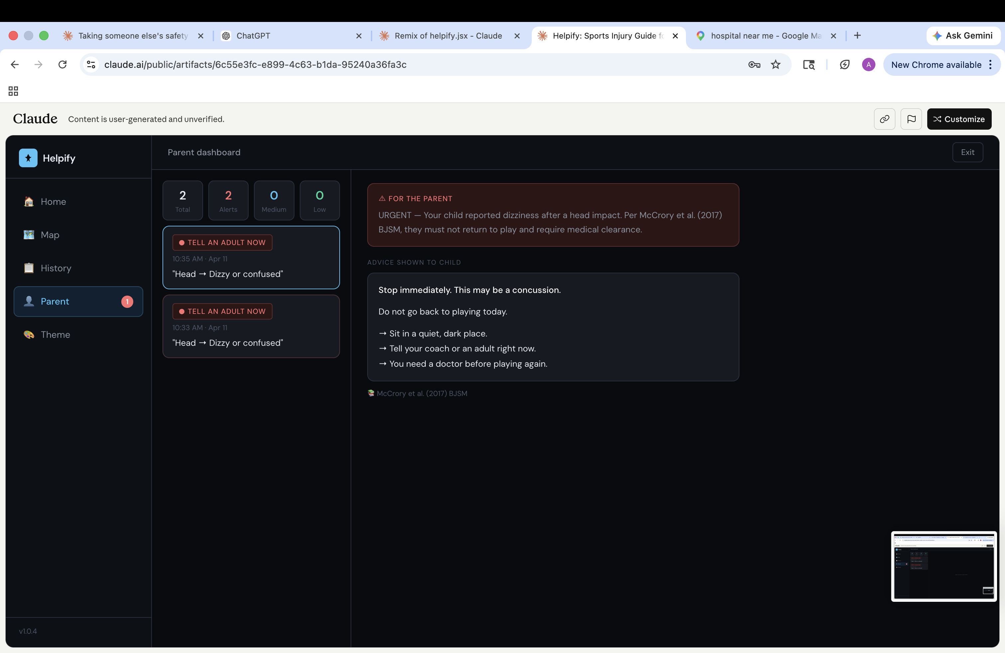Click the Customize button
Screen dimensions: 1005x653
[x=959, y=119]
